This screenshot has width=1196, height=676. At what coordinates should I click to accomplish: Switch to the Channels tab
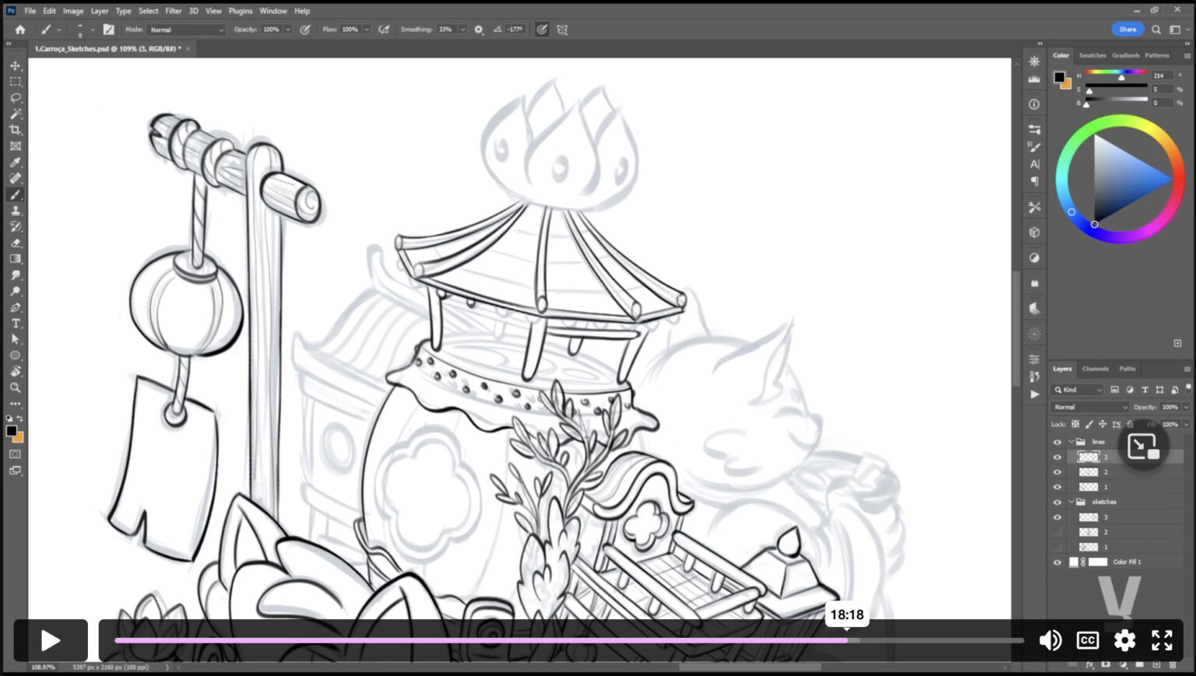[1095, 369]
